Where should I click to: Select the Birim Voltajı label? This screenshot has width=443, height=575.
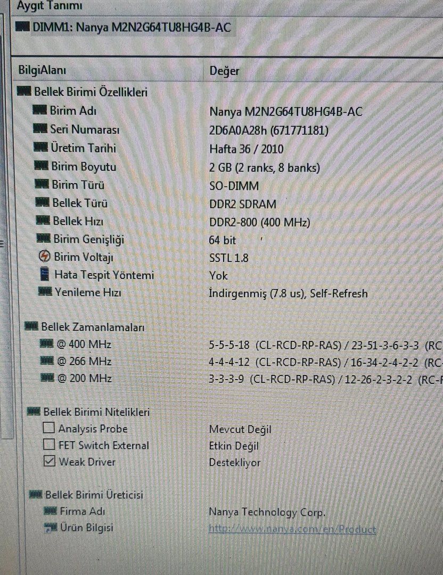pyautogui.click(x=84, y=257)
